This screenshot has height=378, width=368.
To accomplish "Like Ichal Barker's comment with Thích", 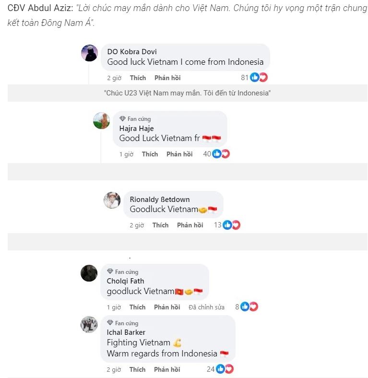I will point(137,369).
